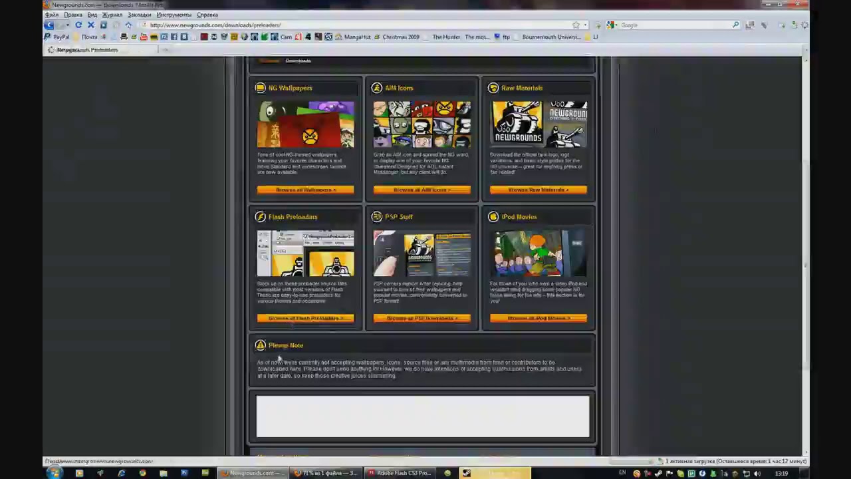This screenshot has width=851, height=479.
Task: Open the Справка menu
Action: click(207, 15)
